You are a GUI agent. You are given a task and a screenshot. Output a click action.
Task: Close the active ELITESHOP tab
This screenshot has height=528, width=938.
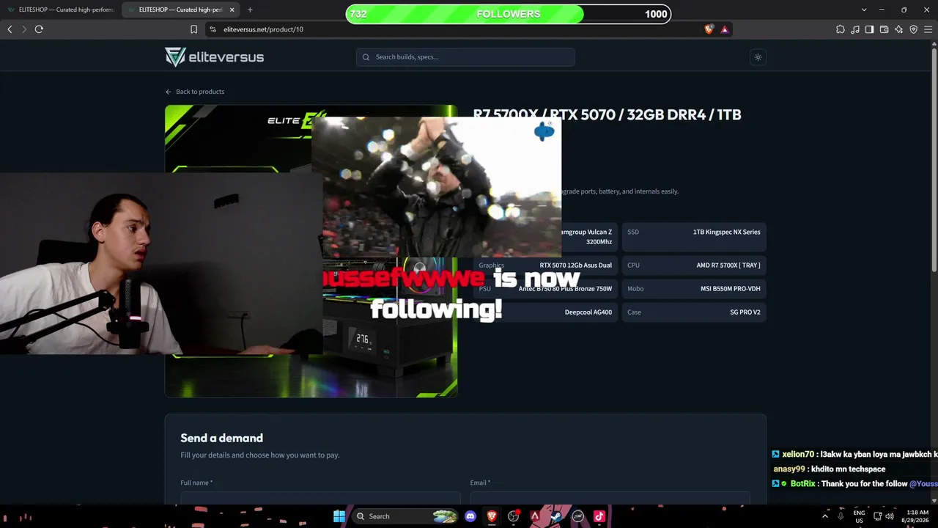[x=232, y=10]
